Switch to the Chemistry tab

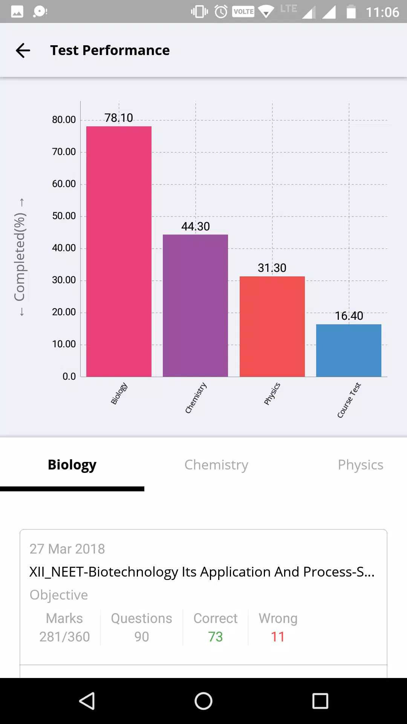(x=216, y=465)
